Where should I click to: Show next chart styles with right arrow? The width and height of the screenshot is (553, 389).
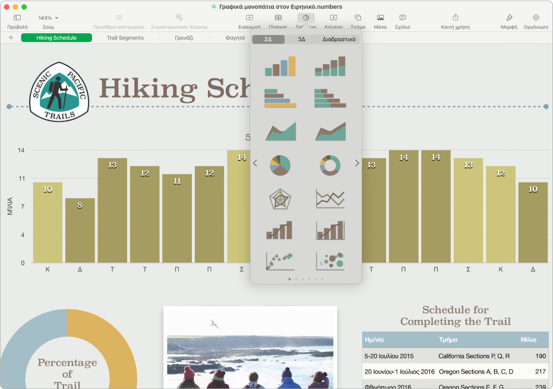(x=357, y=164)
